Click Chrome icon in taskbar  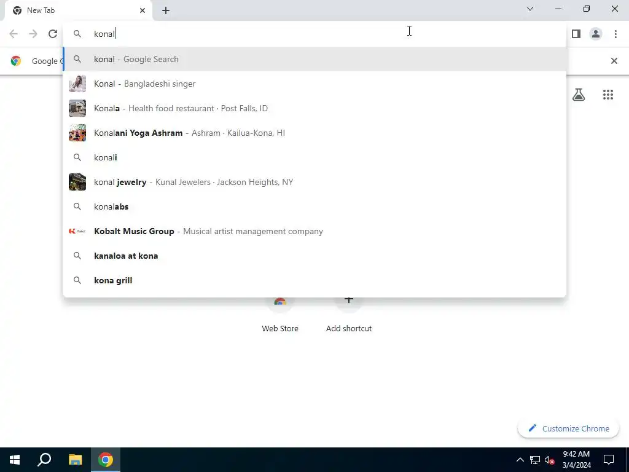click(x=106, y=460)
